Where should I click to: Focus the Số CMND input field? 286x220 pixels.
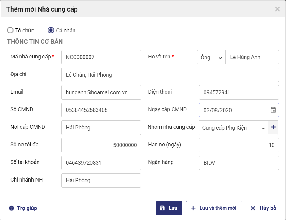coord(101,110)
